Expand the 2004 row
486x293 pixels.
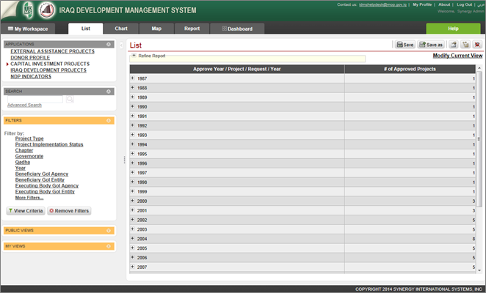pyautogui.click(x=133, y=239)
